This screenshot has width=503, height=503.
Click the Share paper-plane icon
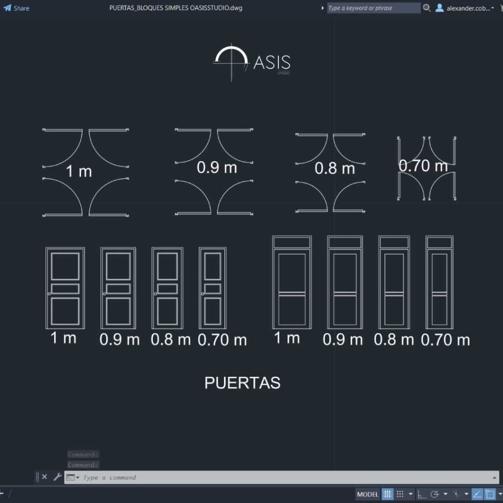(x=7, y=8)
